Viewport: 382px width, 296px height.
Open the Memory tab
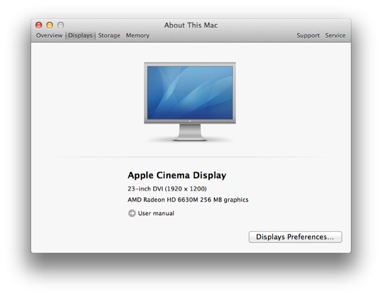[138, 36]
